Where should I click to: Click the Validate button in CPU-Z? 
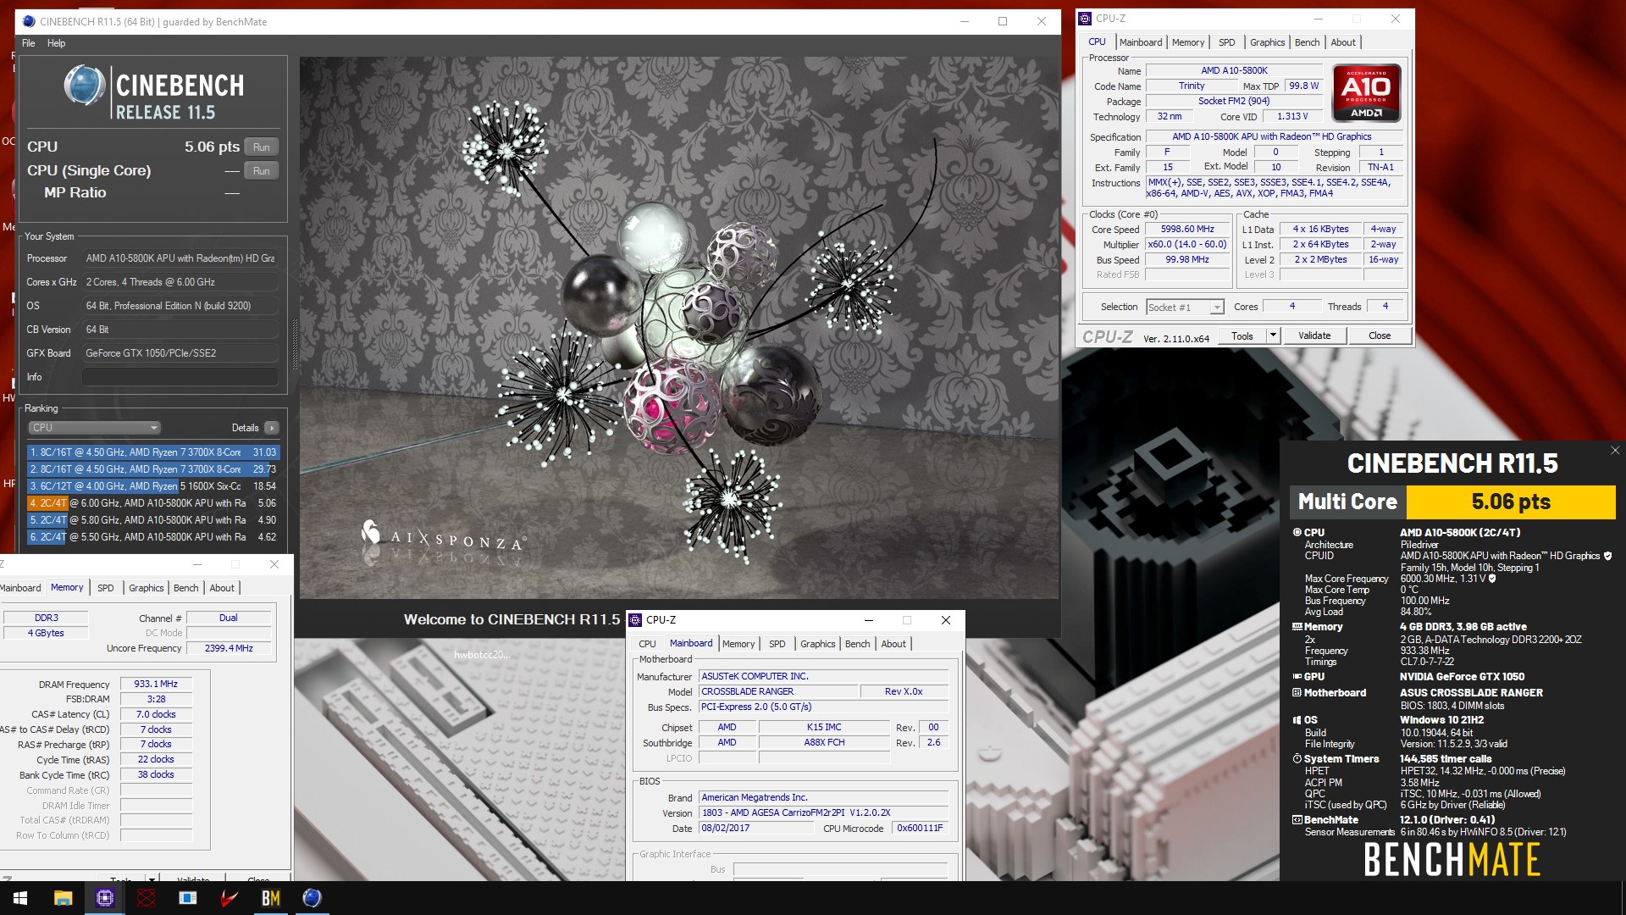pyautogui.click(x=1314, y=335)
